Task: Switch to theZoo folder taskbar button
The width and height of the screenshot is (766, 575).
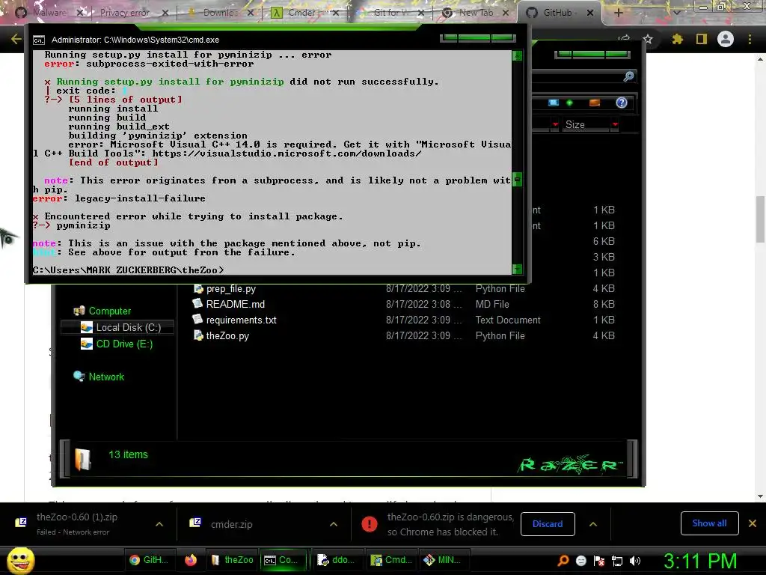Action: click(232, 560)
